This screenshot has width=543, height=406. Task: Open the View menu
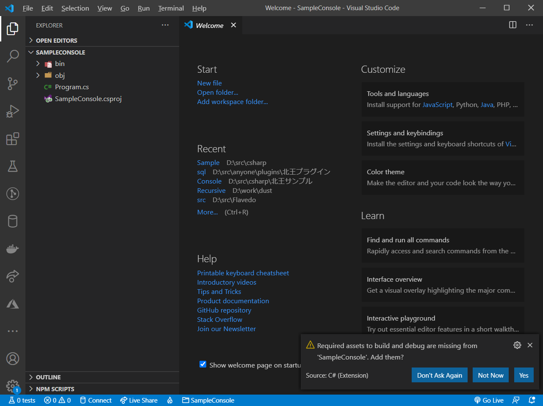(x=105, y=8)
